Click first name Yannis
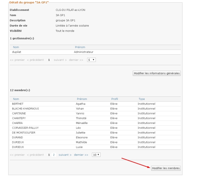The image size is (207, 181). (x=80, y=113)
